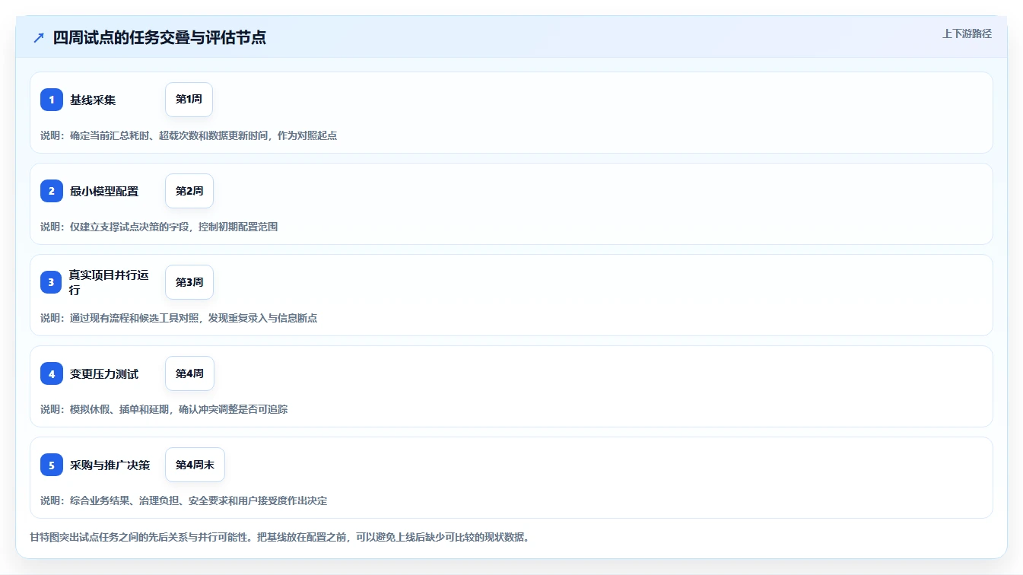Click the 第3周 week chip

(x=189, y=282)
